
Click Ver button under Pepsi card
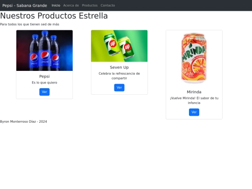coord(44,92)
